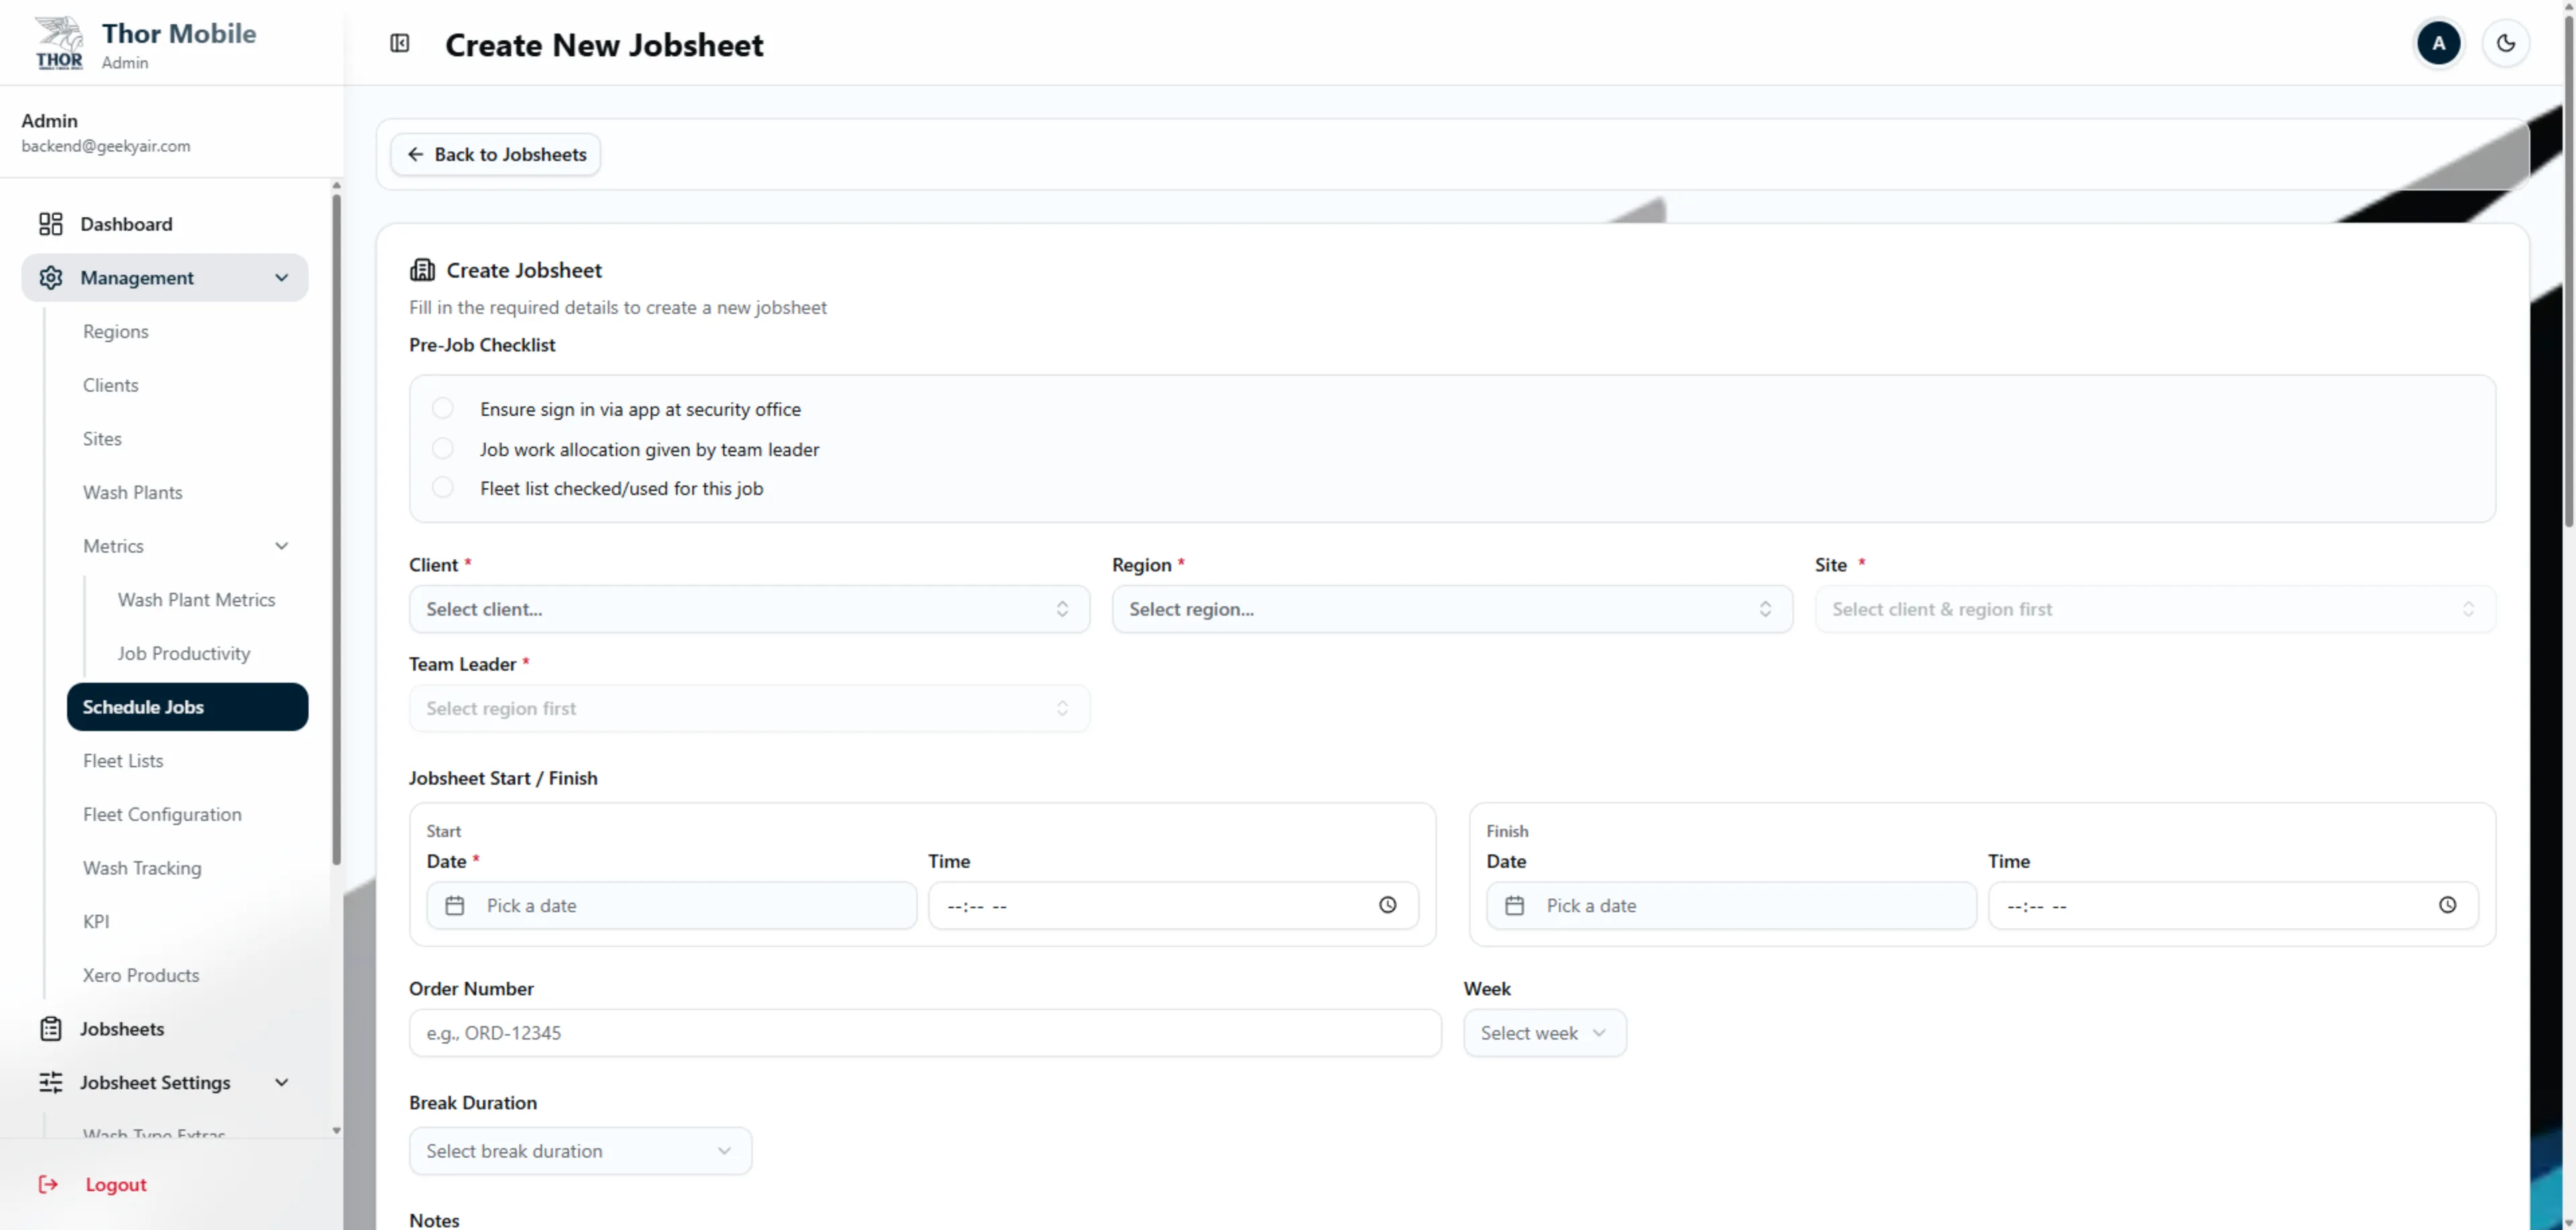Click the sidebar vertical scrollbar
2576x1230 pixels.
tap(336, 530)
